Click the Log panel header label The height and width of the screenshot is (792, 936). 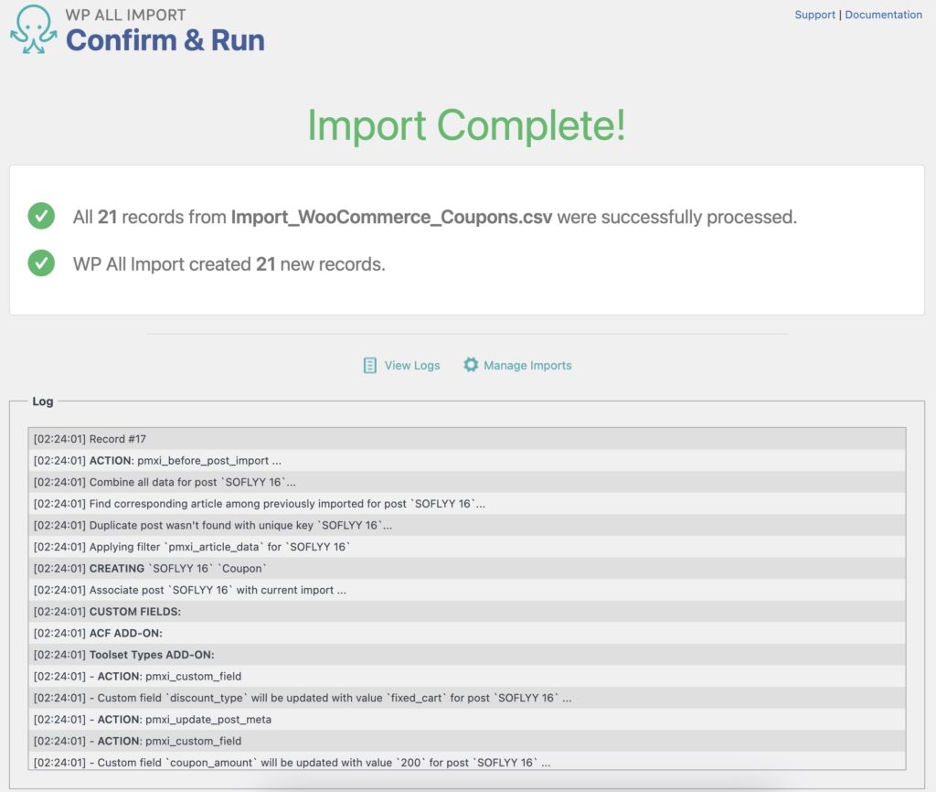pos(43,401)
